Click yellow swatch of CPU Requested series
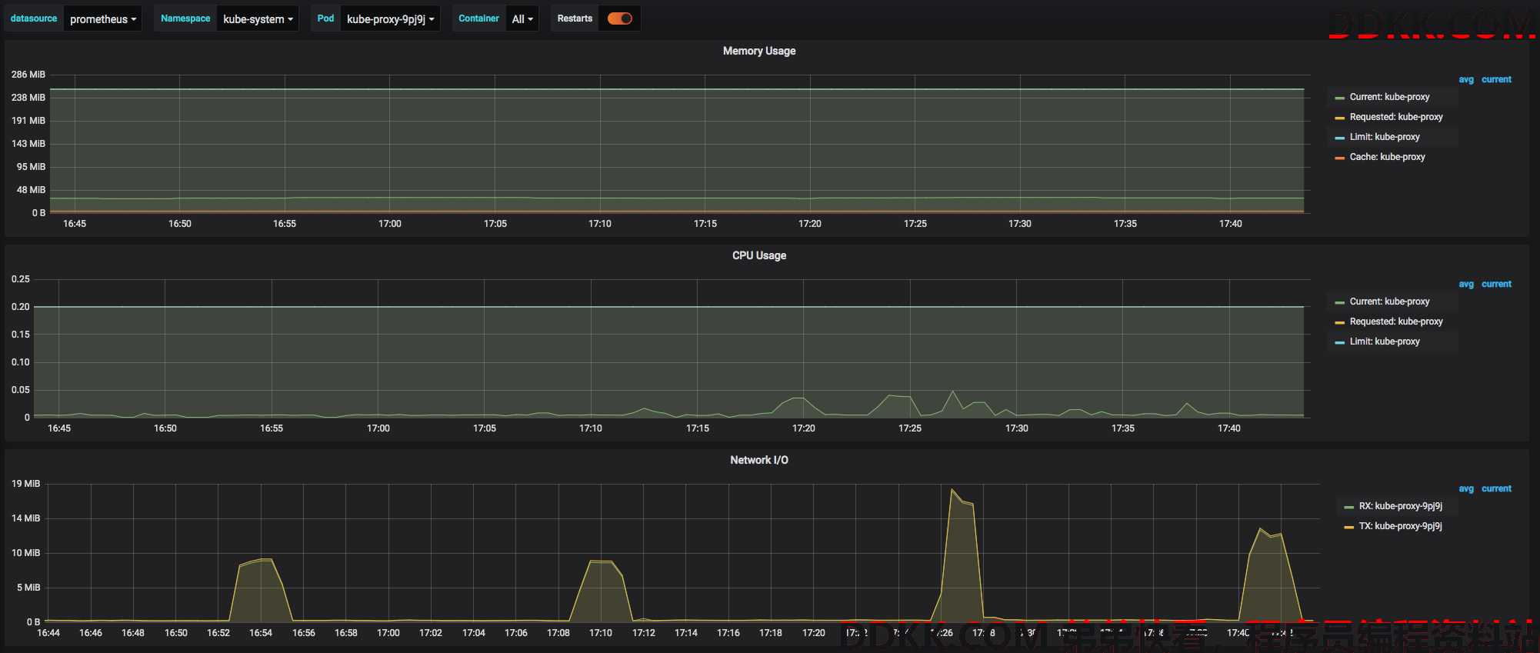Image resolution: width=1540 pixels, height=653 pixels. 1340,322
